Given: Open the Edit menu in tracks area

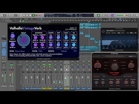Looking at the screenshot, I should 21,19.
